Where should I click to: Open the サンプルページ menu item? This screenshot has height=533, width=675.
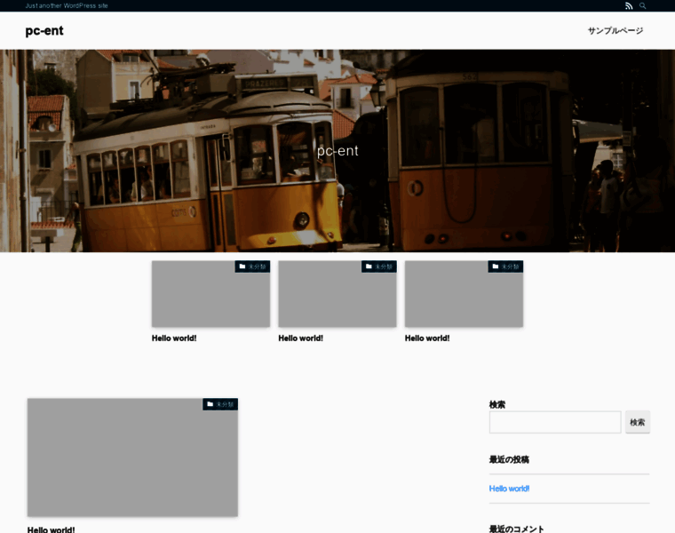615,31
